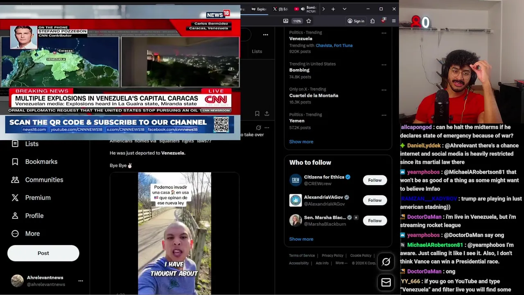Click the 110% zoom level indicator
The width and height of the screenshot is (524, 295).
pos(297,21)
